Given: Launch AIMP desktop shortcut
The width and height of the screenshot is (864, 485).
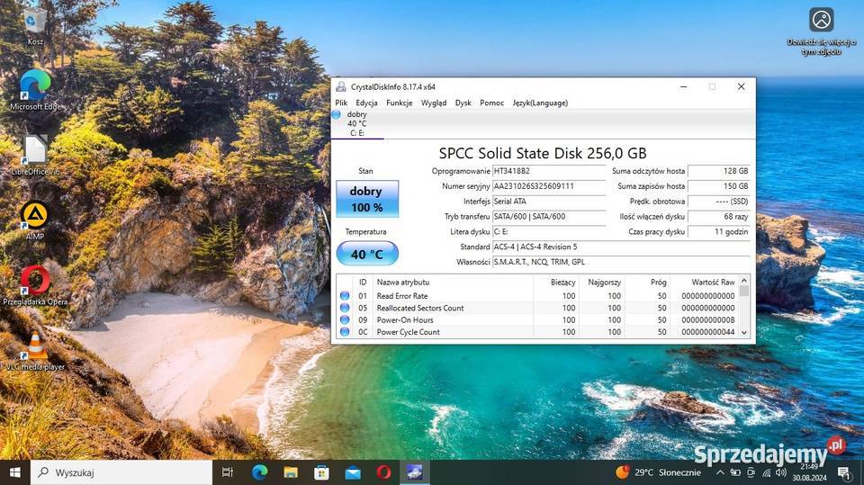Looking at the screenshot, I should pyautogui.click(x=35, y=220).
